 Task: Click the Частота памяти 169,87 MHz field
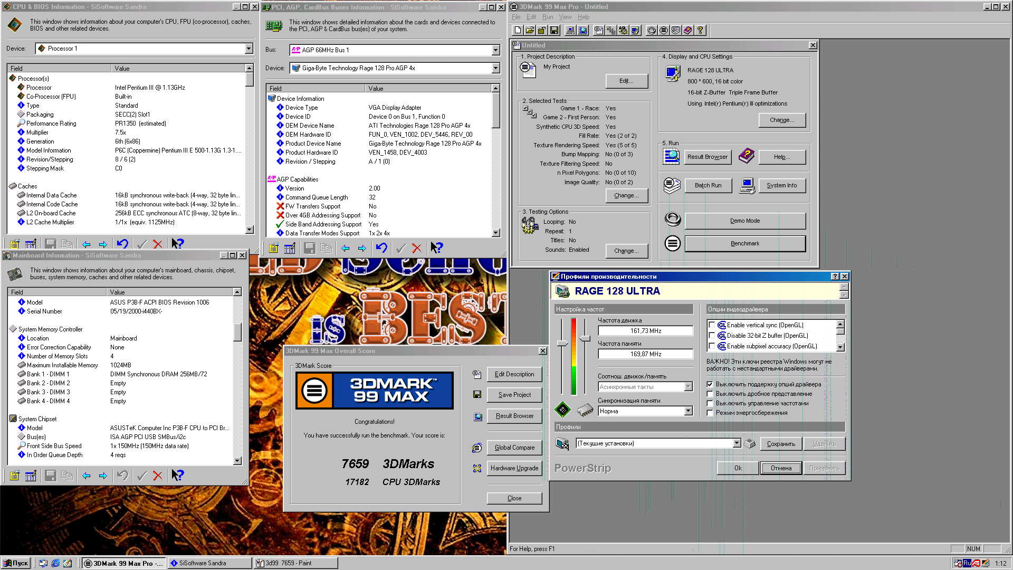tap(645, 354)
